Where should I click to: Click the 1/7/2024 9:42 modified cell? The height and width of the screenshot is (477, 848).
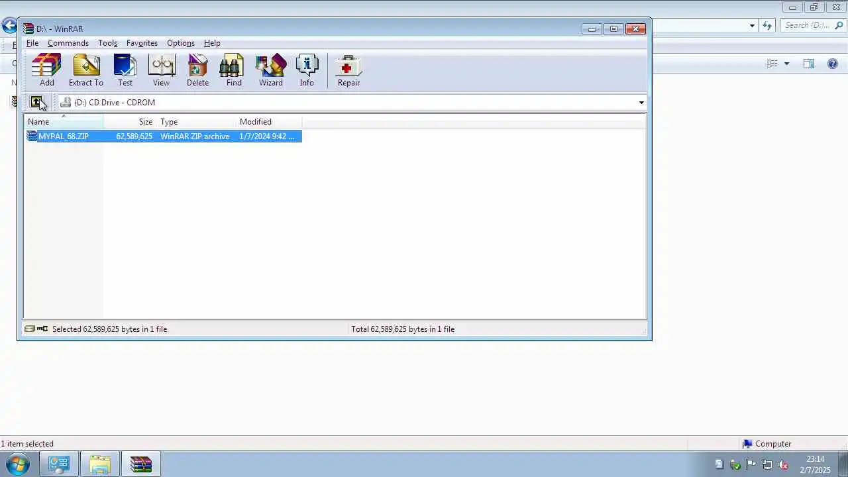(266, 136)
